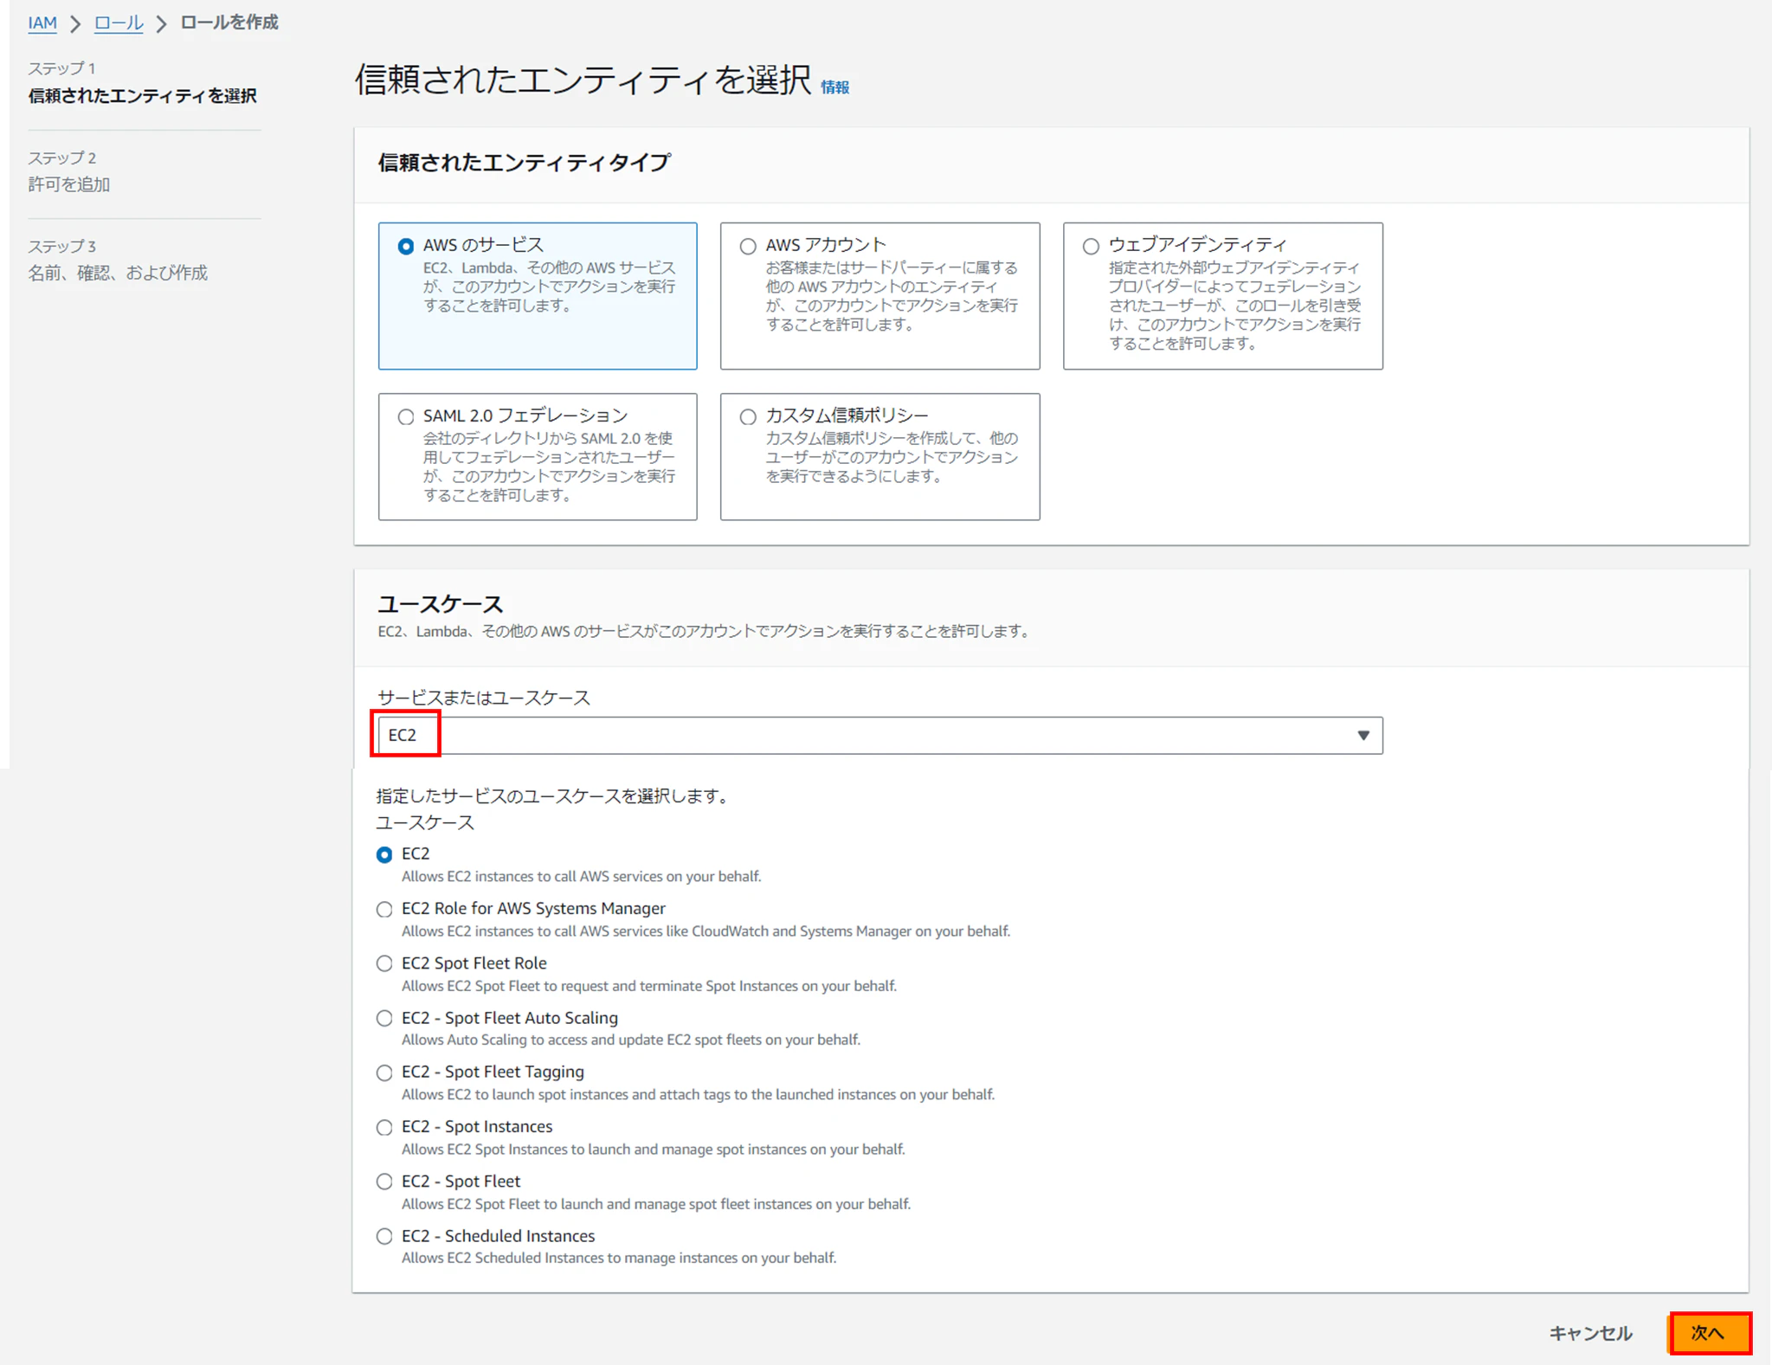Open the IAM breadcrumb link
Image resolution: width=1772 pixels, height=1365 pixels.
pos(42,23)
